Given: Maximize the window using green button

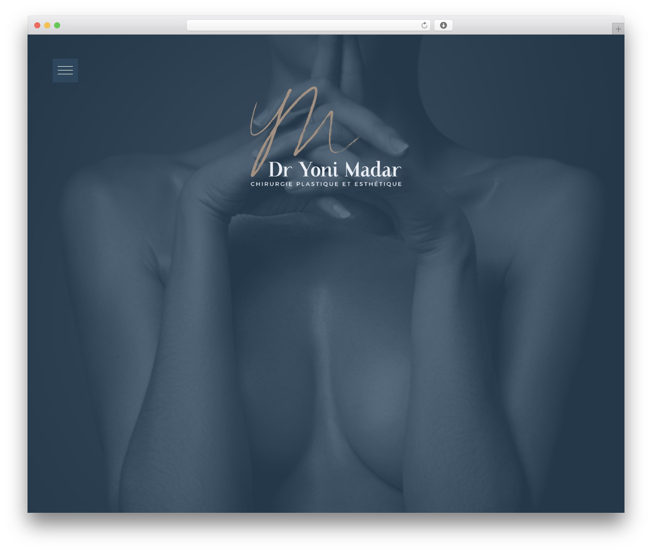Looking at the screenshot, I should click(x=57, y=25).
